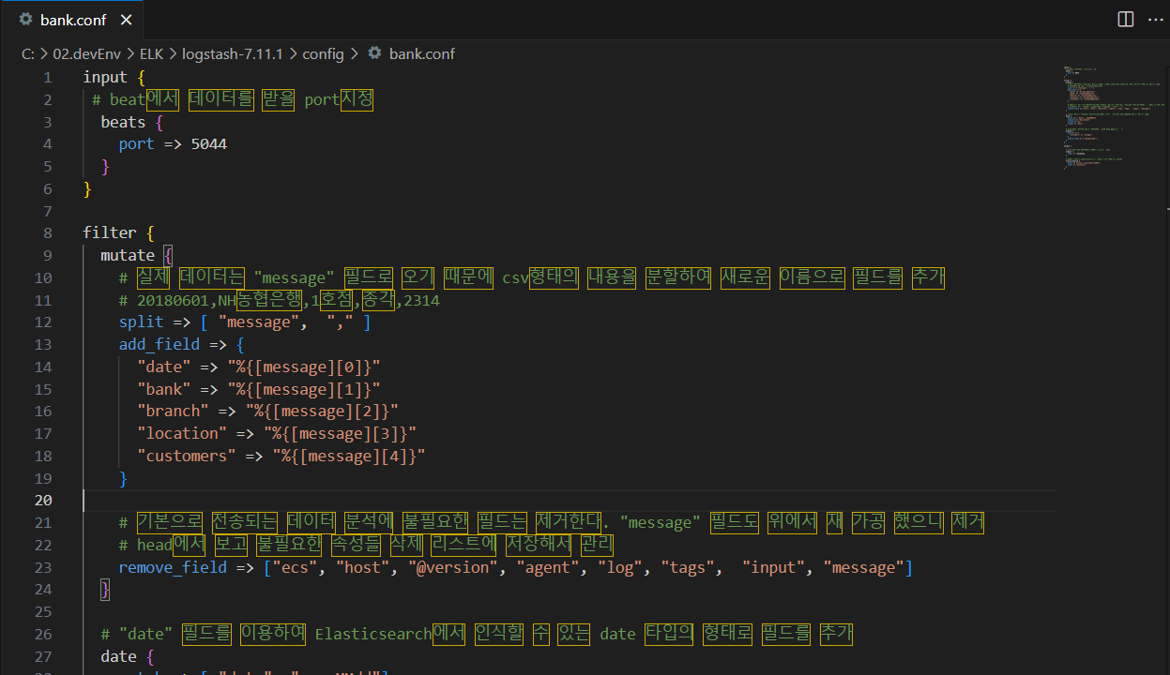Click line number 8 next to filter
The image size is (1170, 675).
pos(47,232)
